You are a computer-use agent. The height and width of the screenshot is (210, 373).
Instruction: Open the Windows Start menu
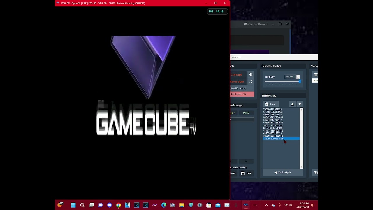(73, 205)
